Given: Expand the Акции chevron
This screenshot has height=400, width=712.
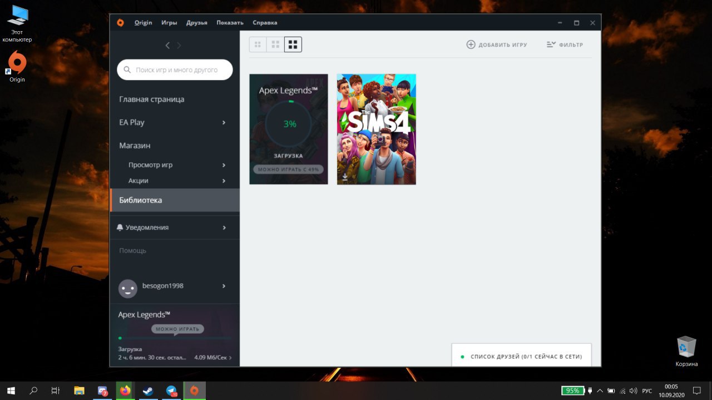Looking at the screenshot, I should coord(224,181).
